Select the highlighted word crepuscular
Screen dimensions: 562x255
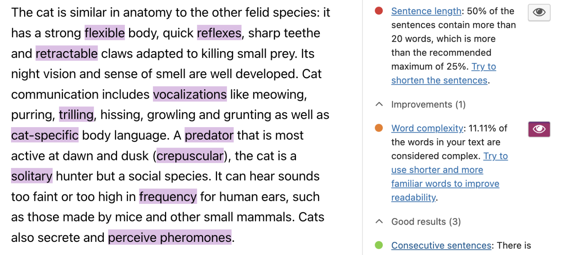(190, 156)
